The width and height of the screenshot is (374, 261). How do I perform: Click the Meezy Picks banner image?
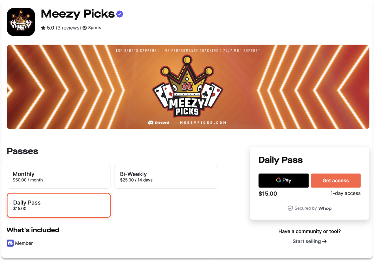pos(187,87)
